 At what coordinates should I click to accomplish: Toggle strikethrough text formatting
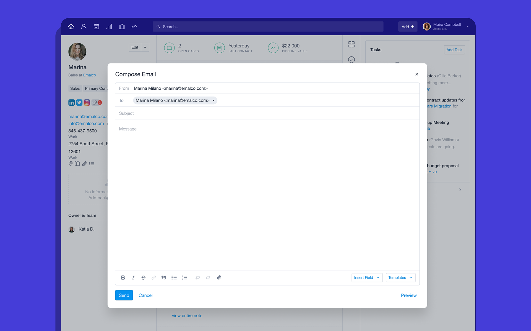tap(143, 277)
